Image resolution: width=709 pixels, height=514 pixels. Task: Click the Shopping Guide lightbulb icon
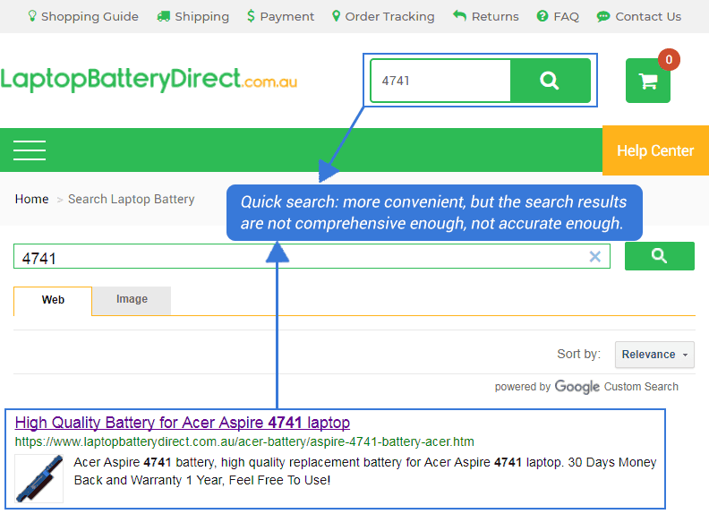32,16
